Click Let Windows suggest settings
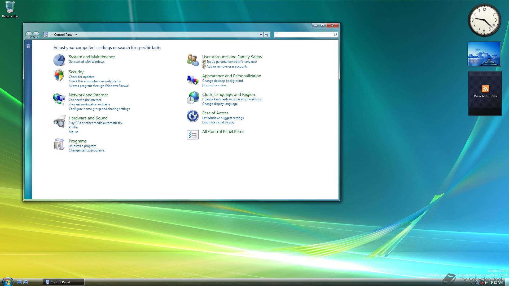The height and width of the screenshot is (286, 509). tap(223, 118)
